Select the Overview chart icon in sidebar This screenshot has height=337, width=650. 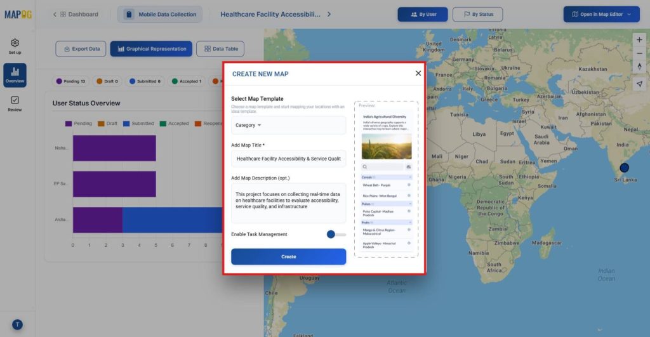[15, 72]
